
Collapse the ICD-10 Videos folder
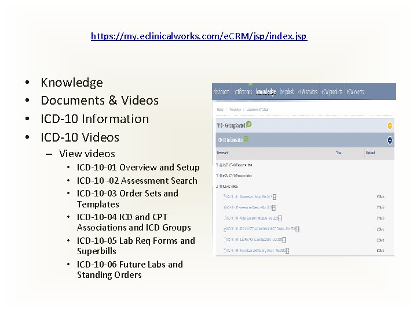coord(217,186)
